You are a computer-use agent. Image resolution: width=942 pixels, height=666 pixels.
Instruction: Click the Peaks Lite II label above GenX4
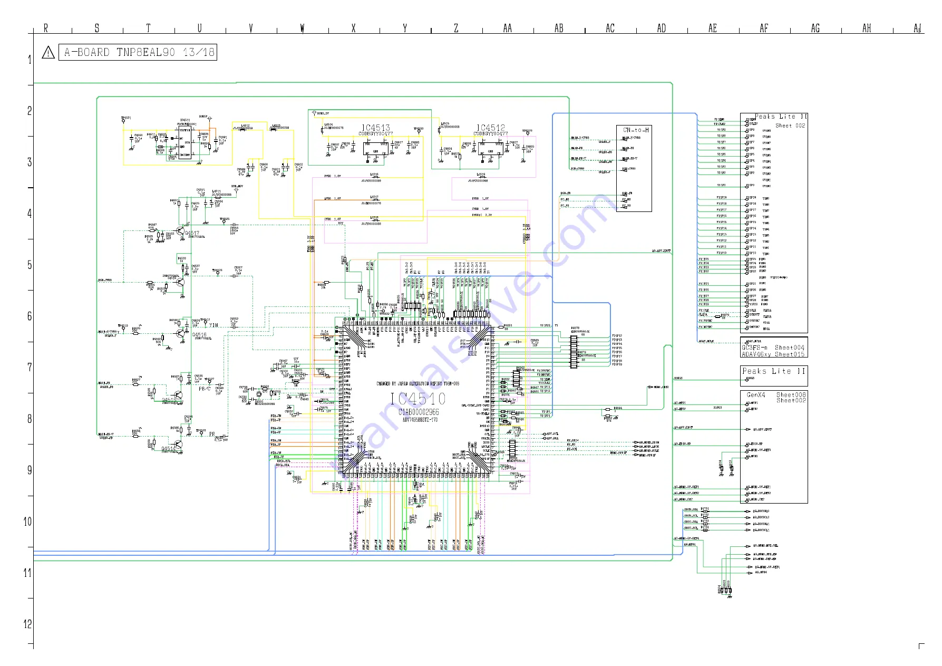coord(774,371)
